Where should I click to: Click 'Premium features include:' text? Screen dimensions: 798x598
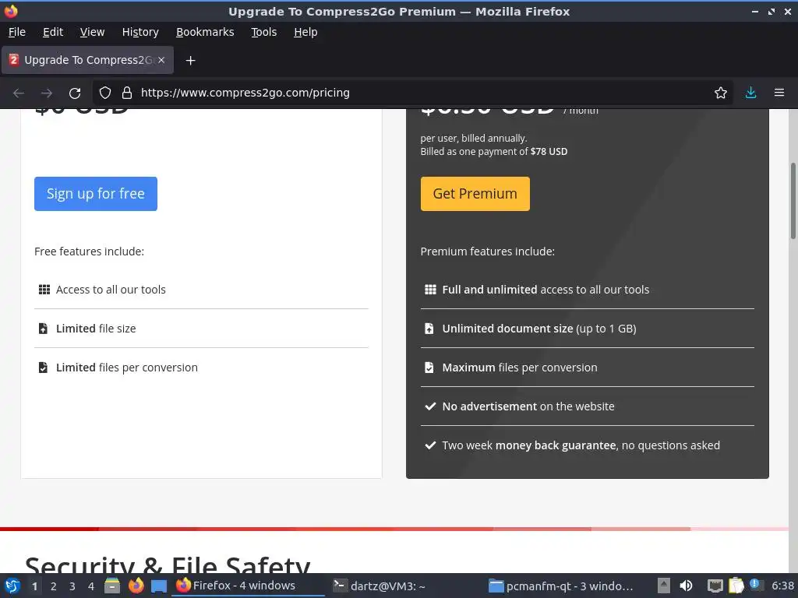(488, 252)
